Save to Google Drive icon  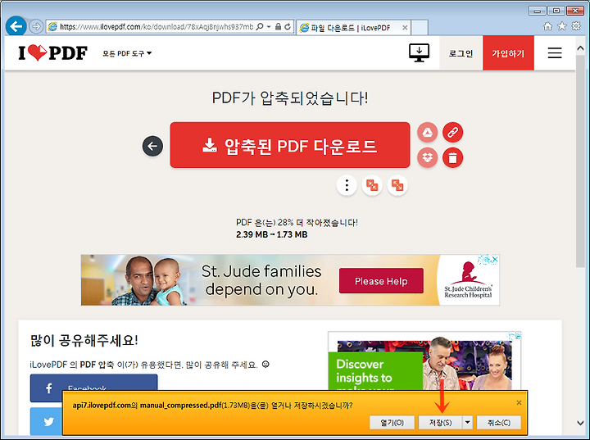pyautogui.click(x=428, y=133)
